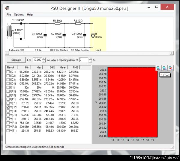This screenshot has height=161, width=180.
Task: Select the R2 10Ω resistor symbol
Action: (78, 23)
